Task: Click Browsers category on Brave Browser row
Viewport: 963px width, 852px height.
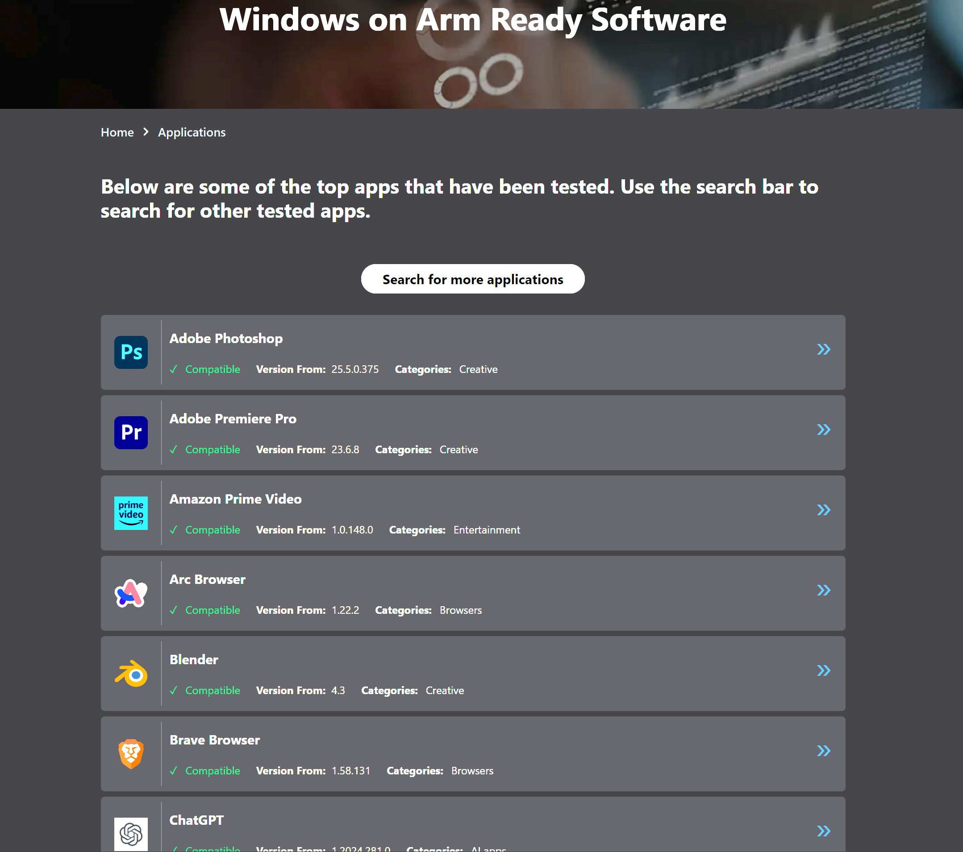Action: click(x=472, y=771)
